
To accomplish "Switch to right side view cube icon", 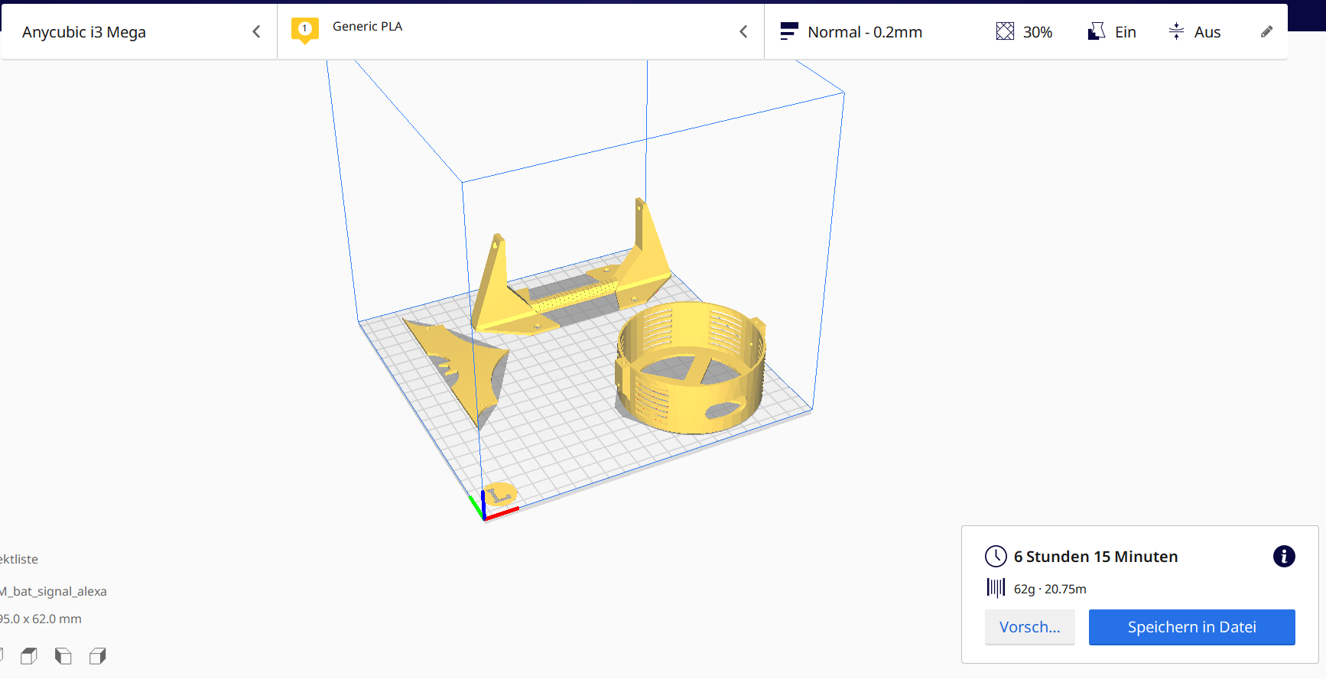I will (98, 656).
